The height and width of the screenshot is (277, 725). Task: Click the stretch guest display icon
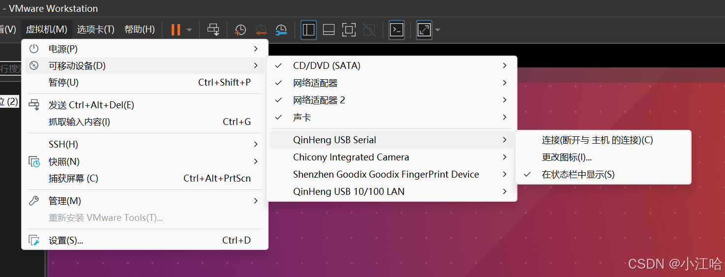[424, 30]
